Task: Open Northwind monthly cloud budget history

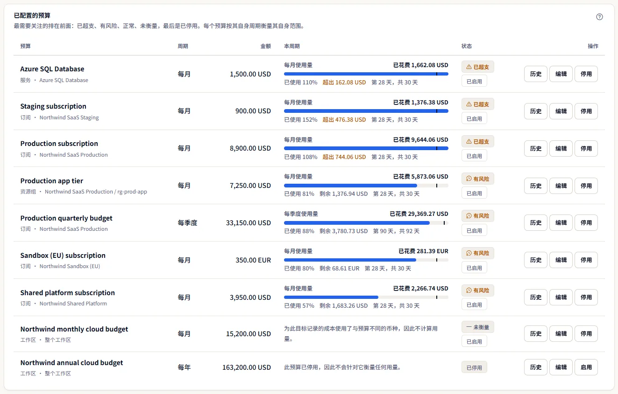Action: pos(536,333)
